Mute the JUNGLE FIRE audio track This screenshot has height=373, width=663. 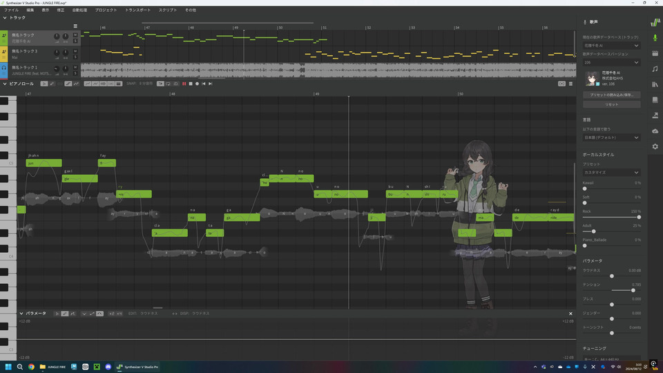75,67
